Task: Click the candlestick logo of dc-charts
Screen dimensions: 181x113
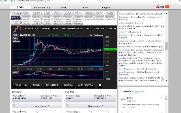Action: (x=17, y=29)
